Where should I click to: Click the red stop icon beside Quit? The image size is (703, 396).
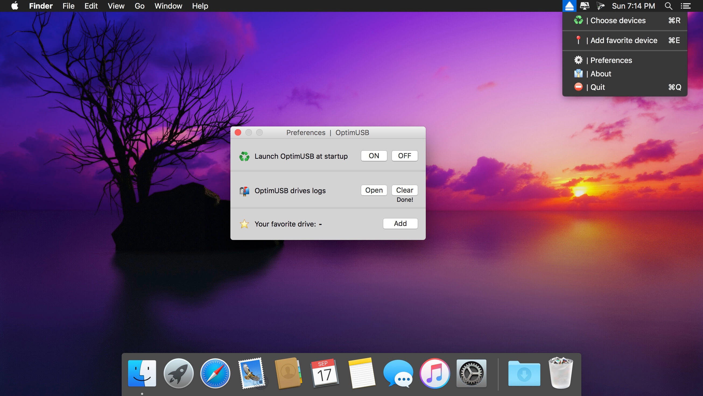click(x=578, y=87)
